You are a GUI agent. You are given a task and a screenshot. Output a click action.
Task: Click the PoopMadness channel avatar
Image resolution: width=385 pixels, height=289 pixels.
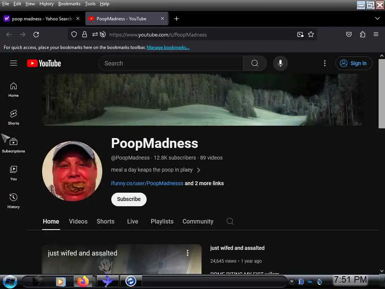point(72,171)
